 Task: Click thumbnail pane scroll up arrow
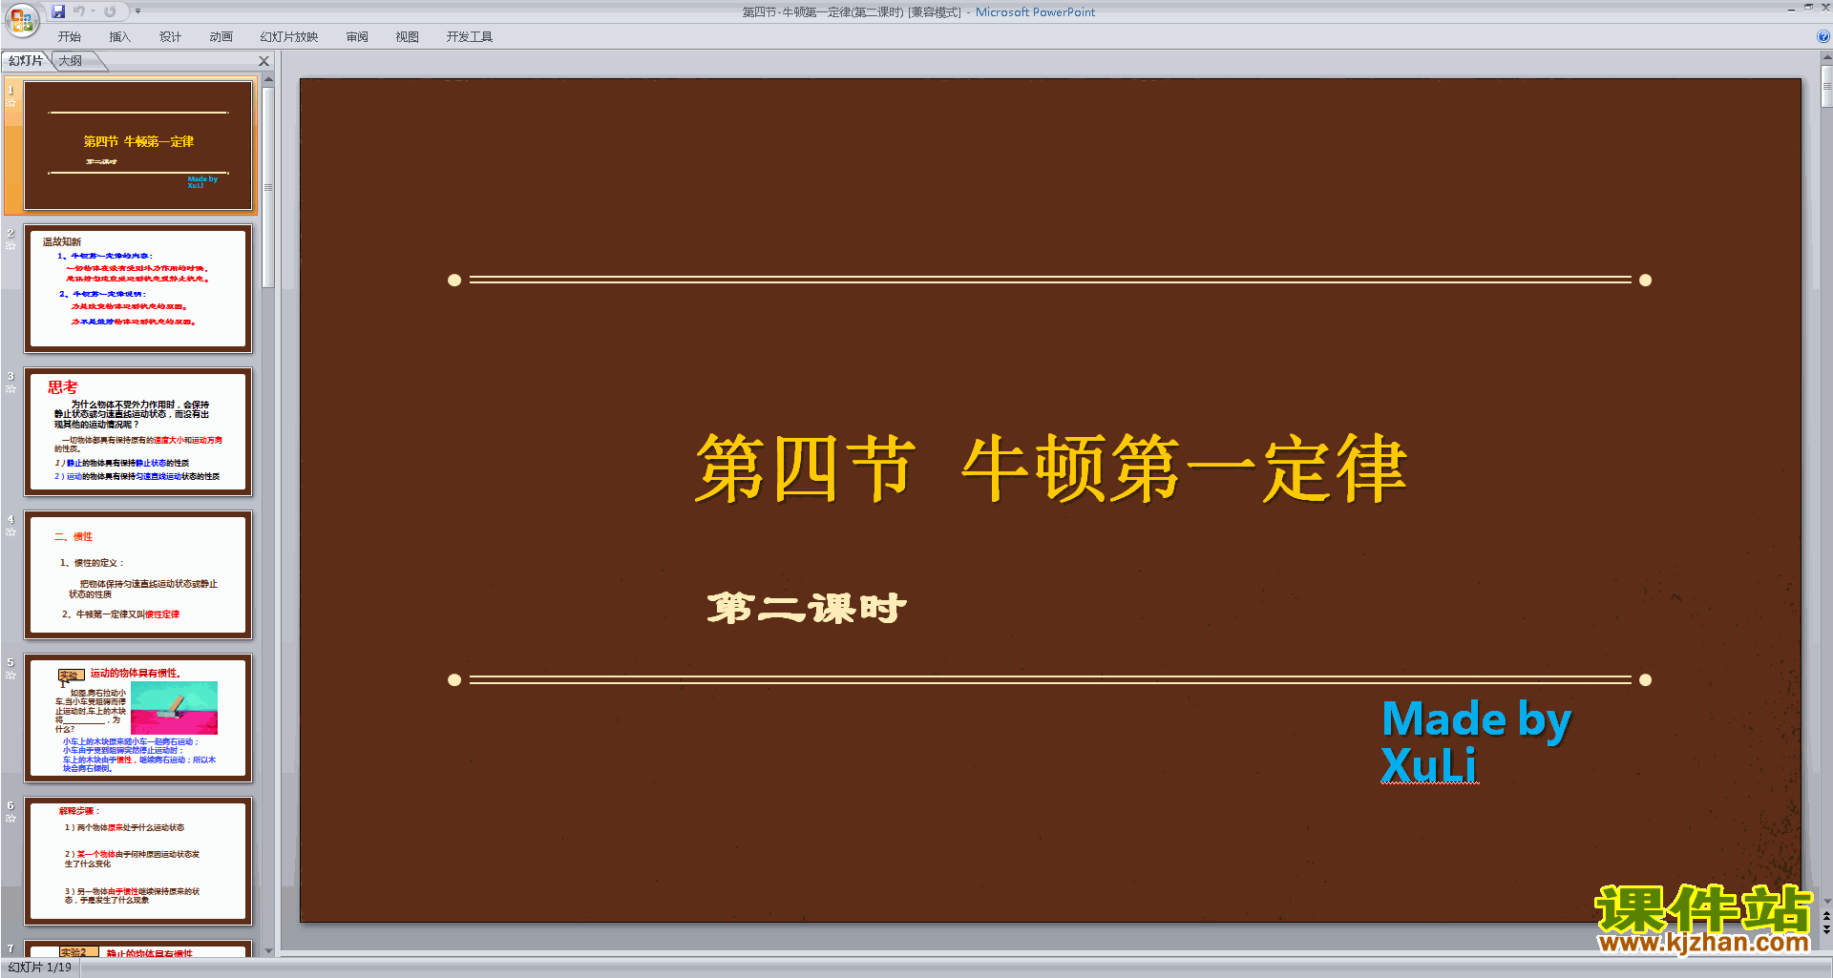(x=268, y=80)
